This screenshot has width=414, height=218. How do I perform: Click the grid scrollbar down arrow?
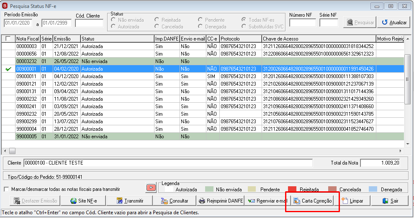click(x=408, y=144)
